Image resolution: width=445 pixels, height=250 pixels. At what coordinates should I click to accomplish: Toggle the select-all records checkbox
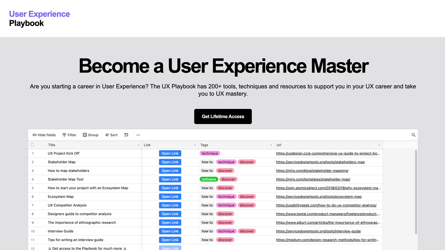(32, 145)
